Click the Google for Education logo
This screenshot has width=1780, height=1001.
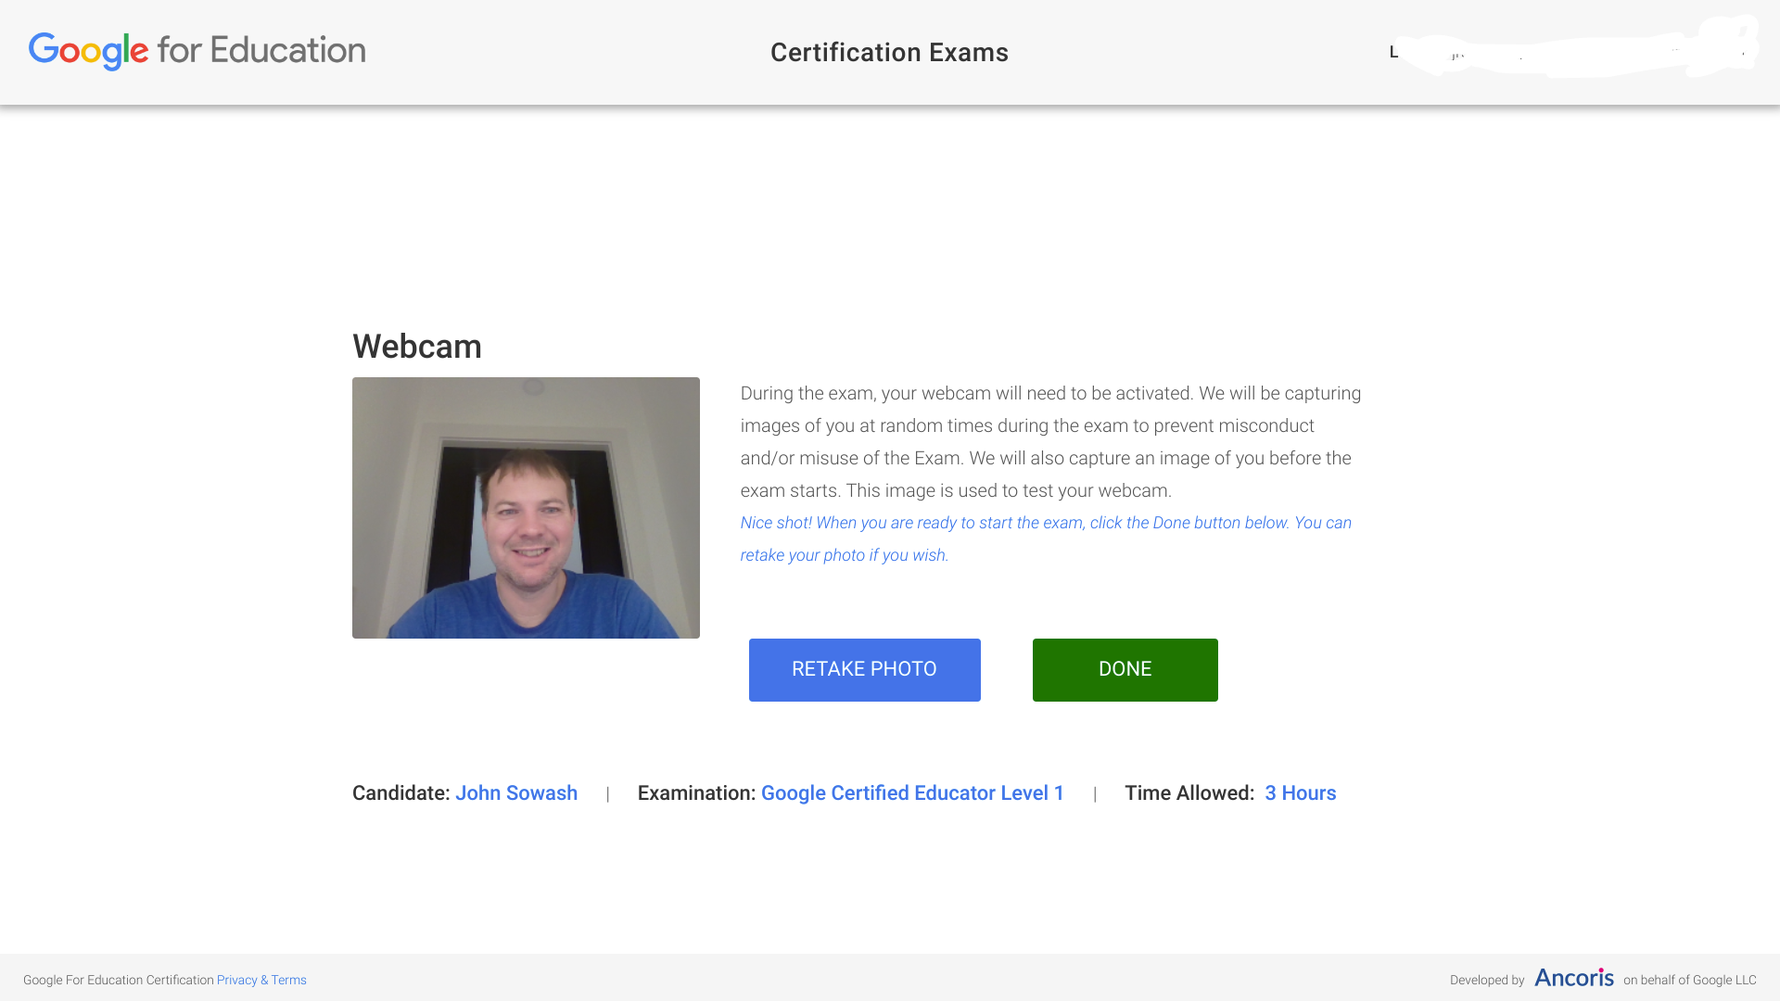(x=197, y=51)
